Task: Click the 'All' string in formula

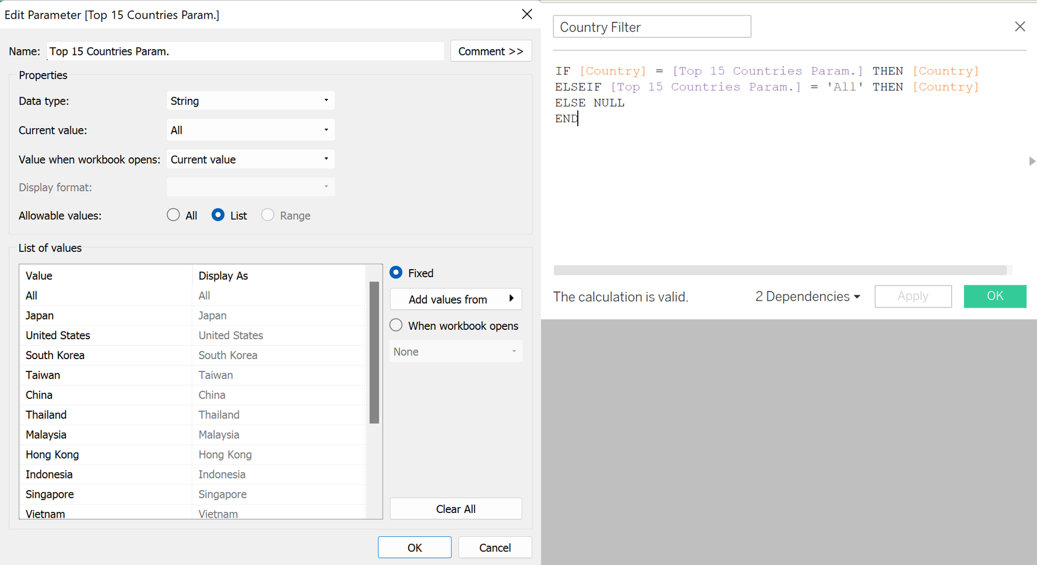Action: [x=844, y=87]
